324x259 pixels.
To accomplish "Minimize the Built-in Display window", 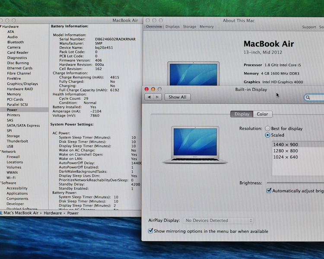I will [153, 89].
